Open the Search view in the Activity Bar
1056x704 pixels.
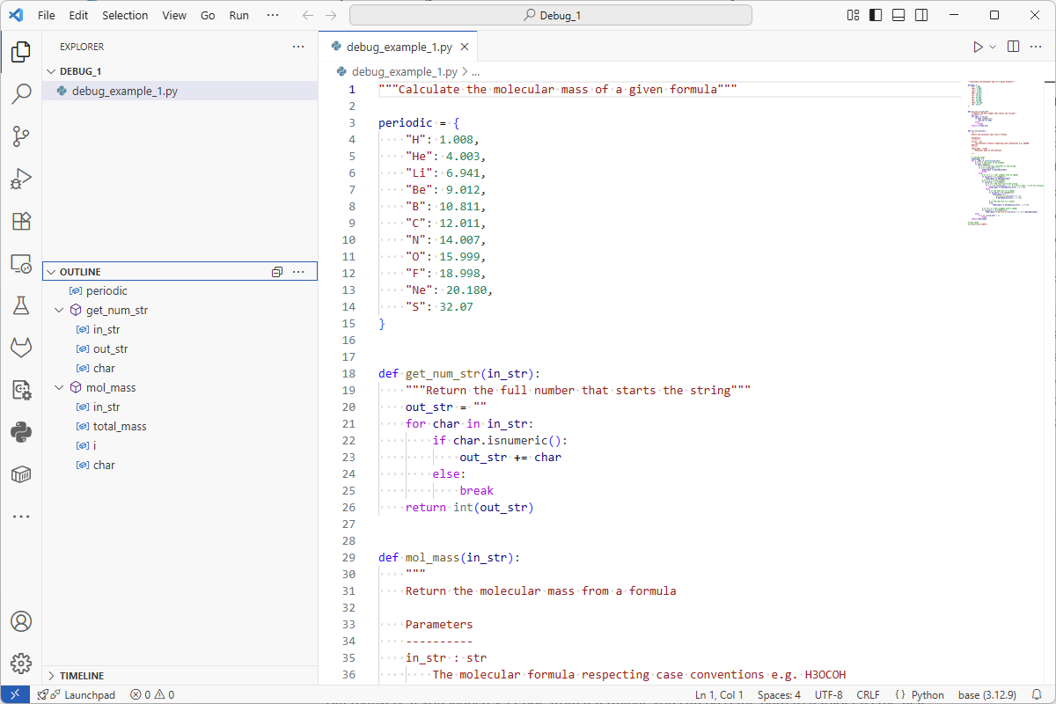[21, 94]
